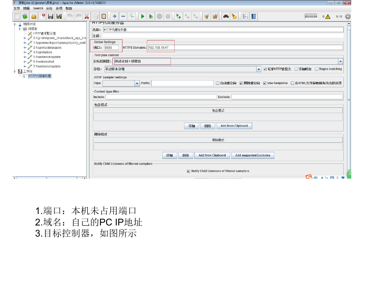This screenshot has height=282, width=376.
Task: Start the test with green play icon
Action: click(143, 16)
